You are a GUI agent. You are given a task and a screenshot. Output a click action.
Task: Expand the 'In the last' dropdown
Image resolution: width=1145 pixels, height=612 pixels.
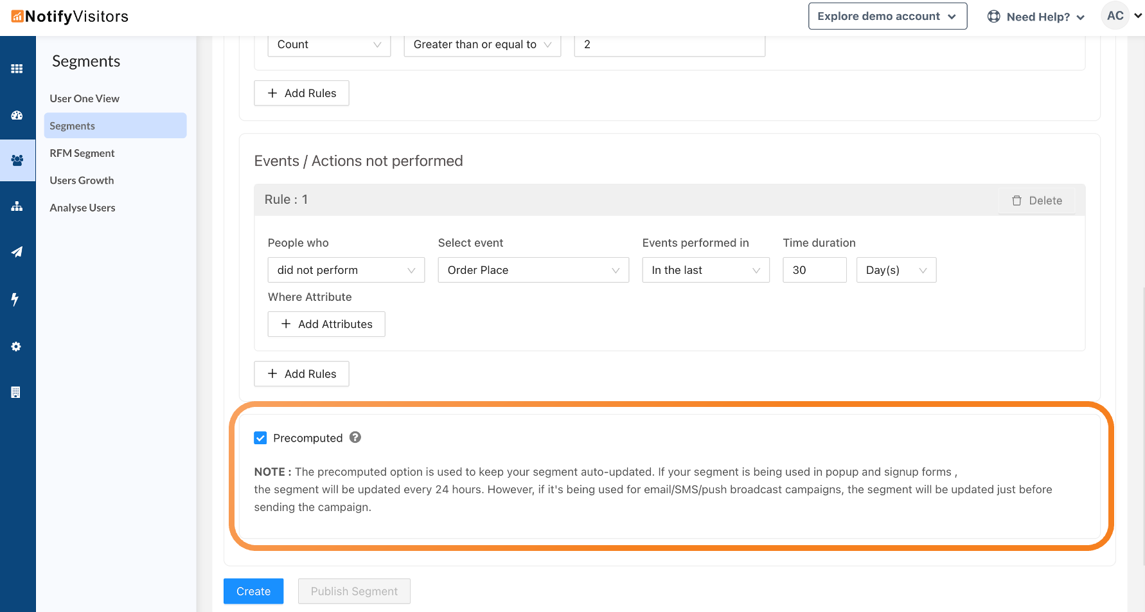705,270
